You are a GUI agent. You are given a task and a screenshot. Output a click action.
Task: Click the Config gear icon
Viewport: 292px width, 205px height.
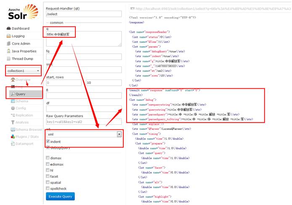coord(13,108)
